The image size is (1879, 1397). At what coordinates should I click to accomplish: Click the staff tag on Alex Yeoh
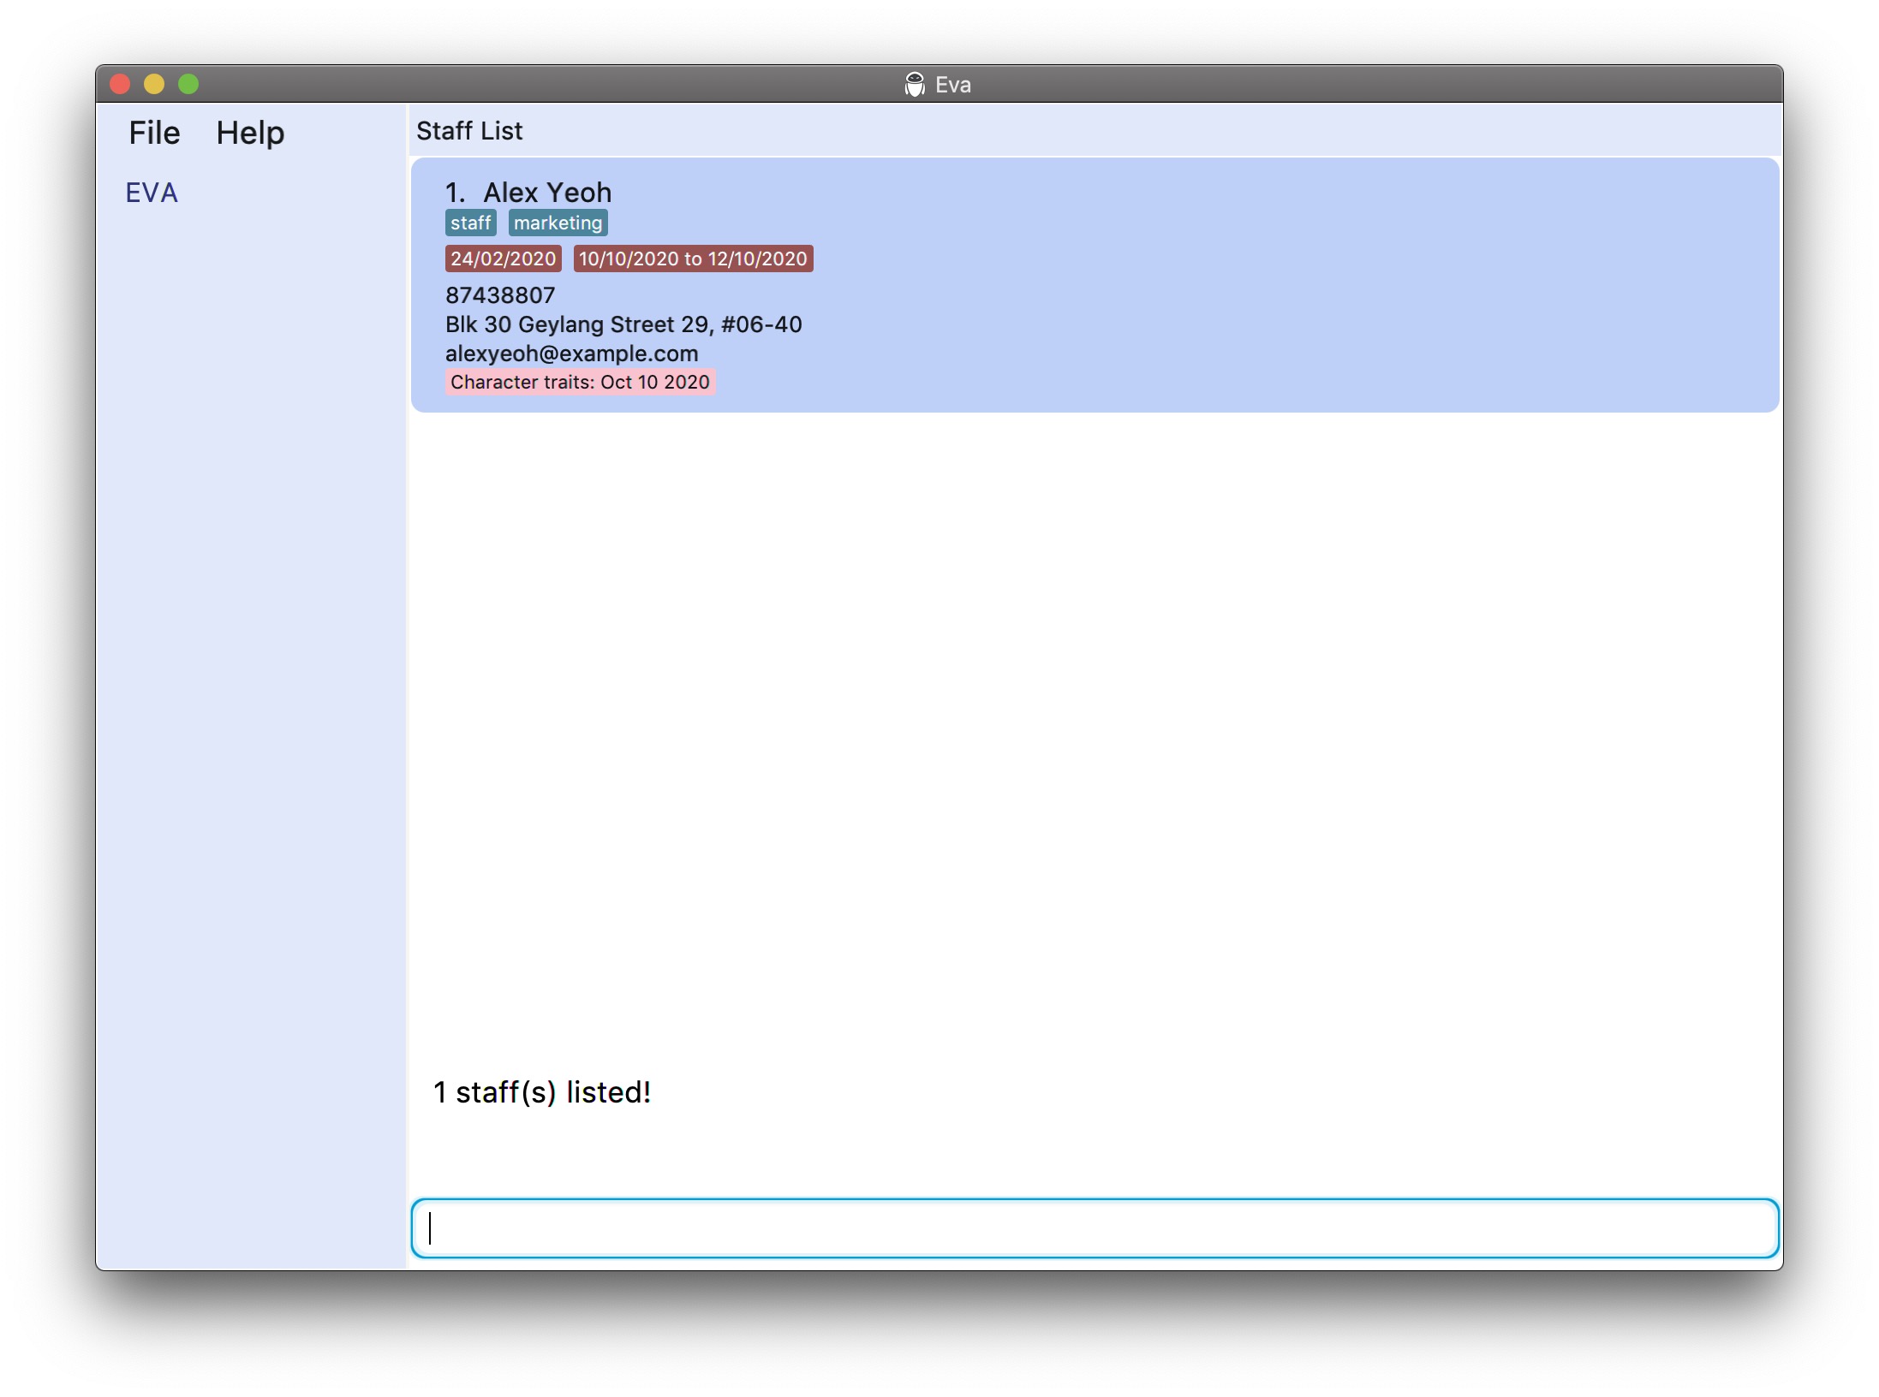pos(471,223)
